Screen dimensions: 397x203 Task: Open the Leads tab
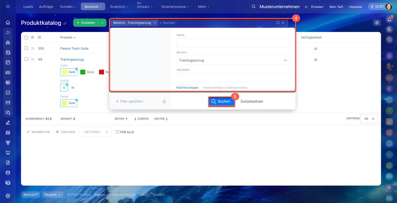tap(28, 7)
